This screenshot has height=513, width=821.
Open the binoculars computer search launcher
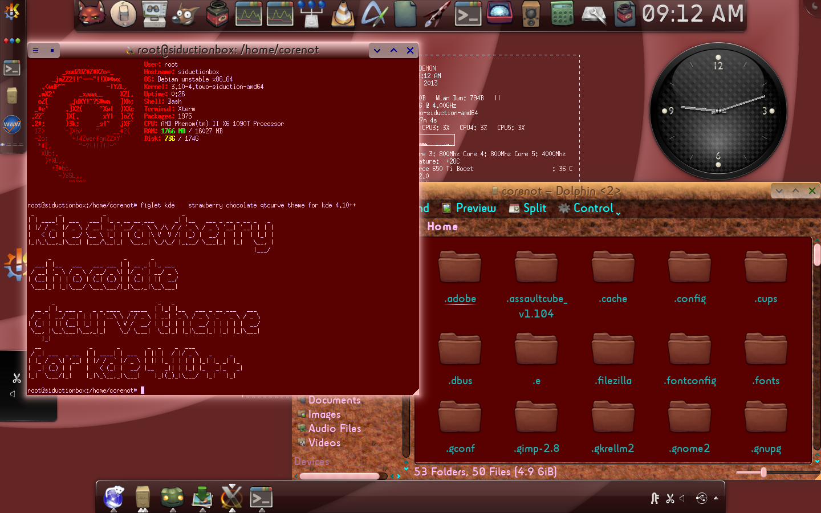click(154, 14)
